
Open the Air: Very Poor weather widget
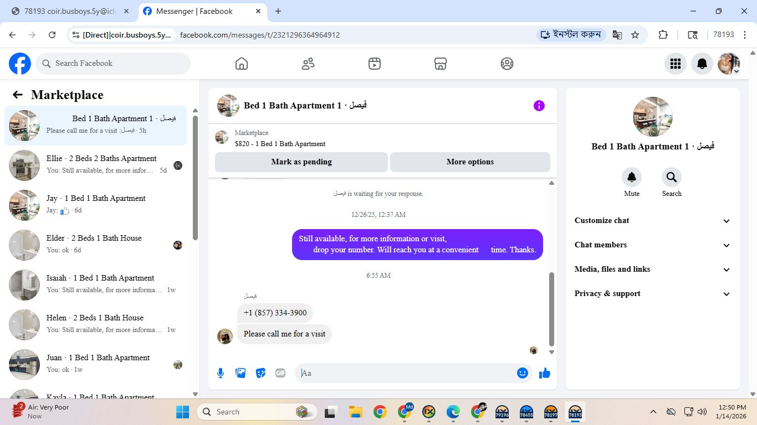[42, 412]
